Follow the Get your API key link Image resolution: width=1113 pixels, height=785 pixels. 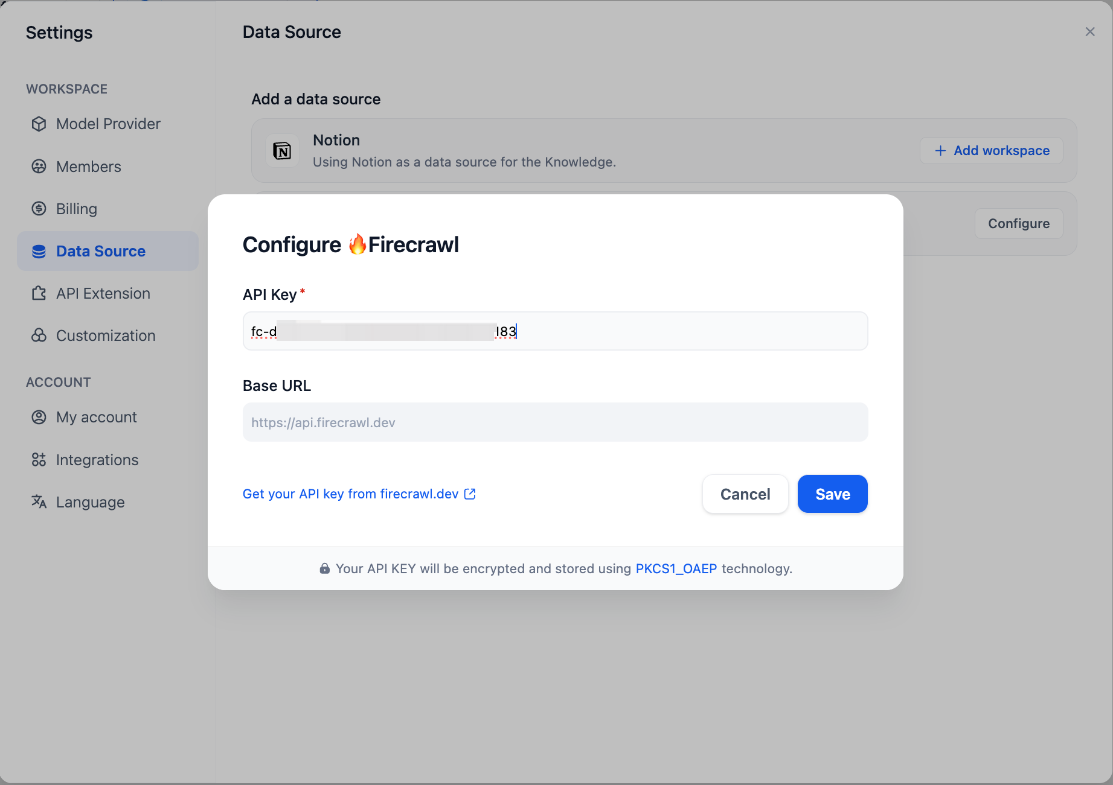click(x=350, y=494)
